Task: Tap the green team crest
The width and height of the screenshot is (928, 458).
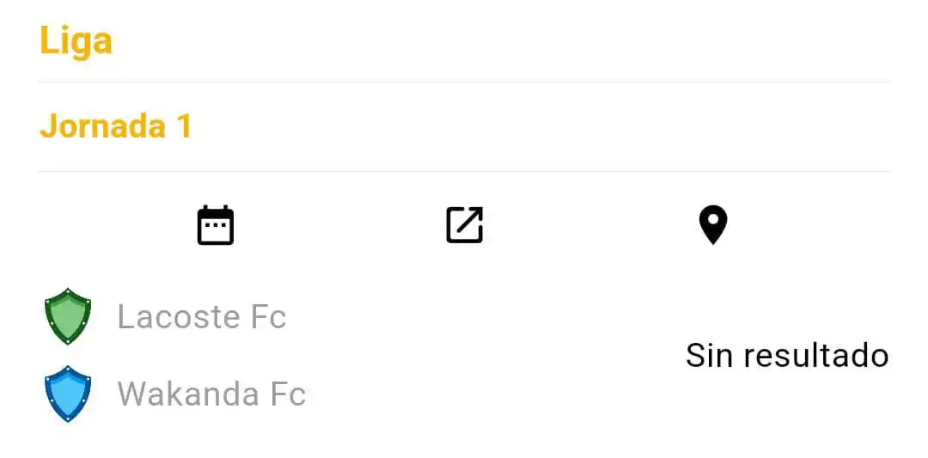Action: tap(68, 316)
